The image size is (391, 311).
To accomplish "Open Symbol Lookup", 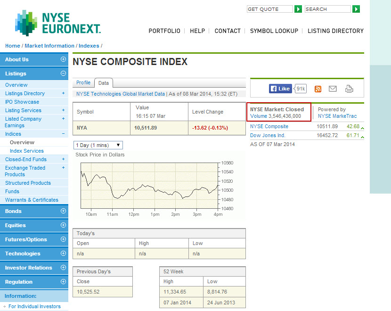I will 274,31.
